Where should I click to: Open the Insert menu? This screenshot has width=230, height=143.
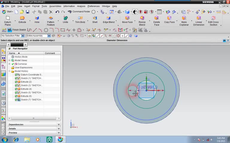[27, 6]
